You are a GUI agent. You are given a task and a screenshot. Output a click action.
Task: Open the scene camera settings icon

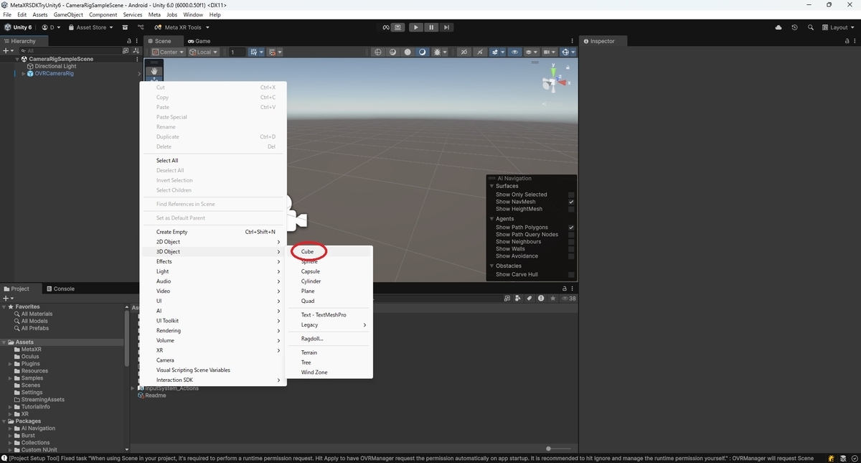click(550, 52)
